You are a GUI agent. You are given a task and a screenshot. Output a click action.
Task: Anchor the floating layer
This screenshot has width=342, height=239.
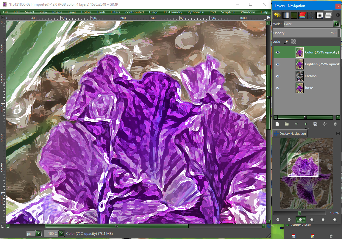pyautogui.click(x=325, y=124)
